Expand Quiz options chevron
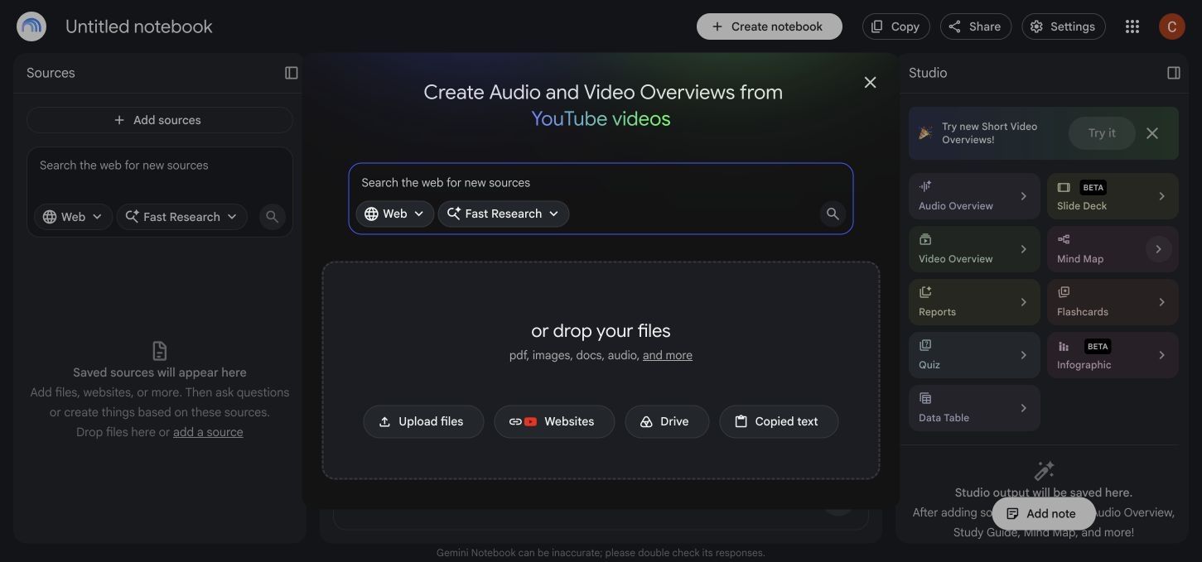 point(1024,355)
